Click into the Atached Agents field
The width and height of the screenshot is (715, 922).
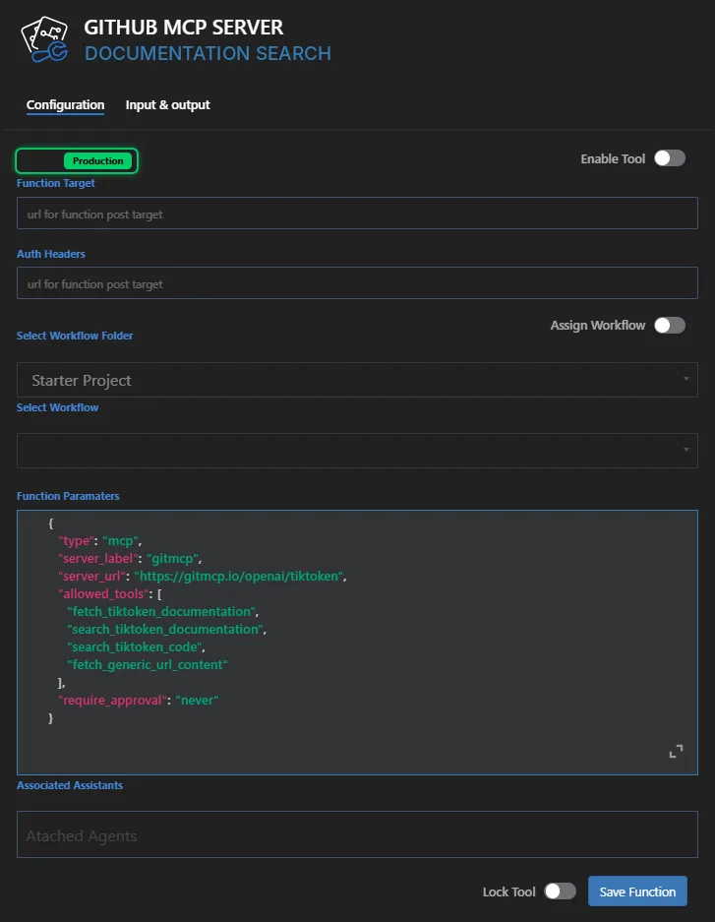[x=357, y=834]
